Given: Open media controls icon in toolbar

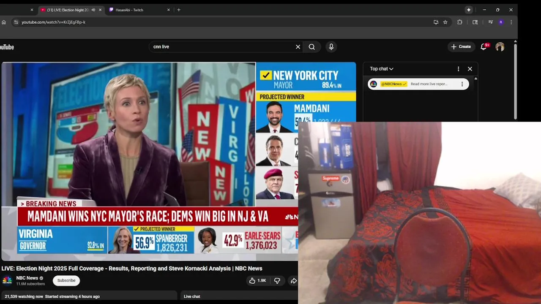Looking at the screenshot, I should coord(490,22).
